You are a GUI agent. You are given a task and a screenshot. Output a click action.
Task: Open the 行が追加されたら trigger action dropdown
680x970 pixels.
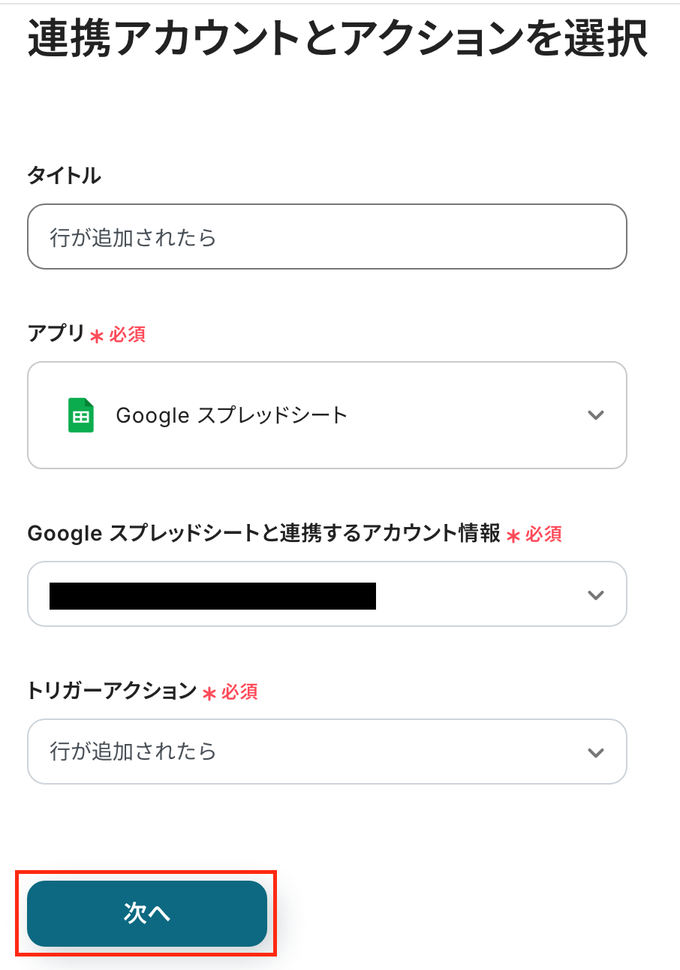[326, 752]
